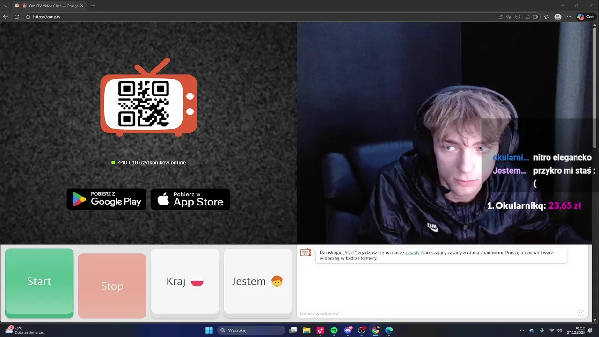Open split screen icon in address bar

500,17
